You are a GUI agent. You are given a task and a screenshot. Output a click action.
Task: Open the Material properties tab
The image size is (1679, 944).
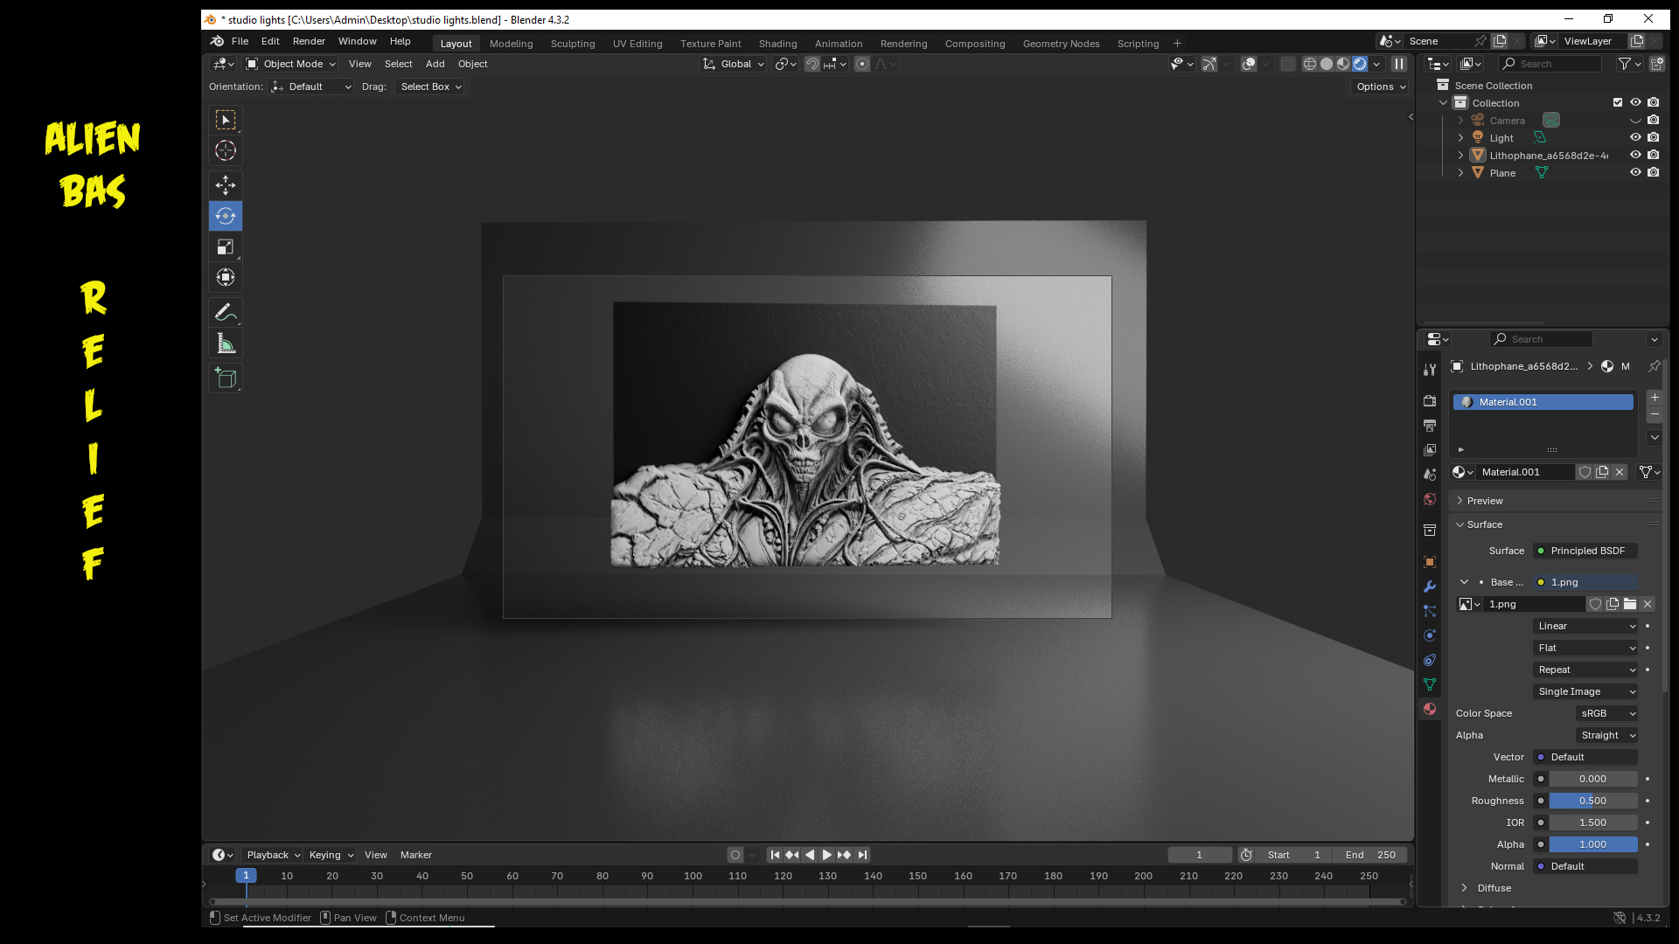pos(1430,709)
